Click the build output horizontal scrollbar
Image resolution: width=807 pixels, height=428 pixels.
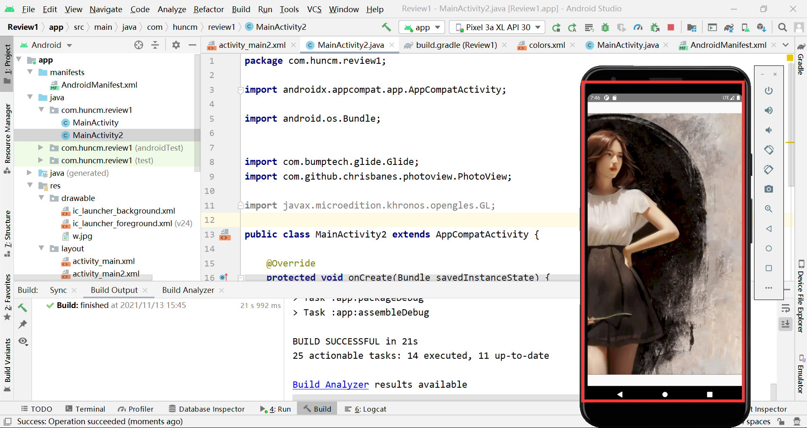(436, 397)
